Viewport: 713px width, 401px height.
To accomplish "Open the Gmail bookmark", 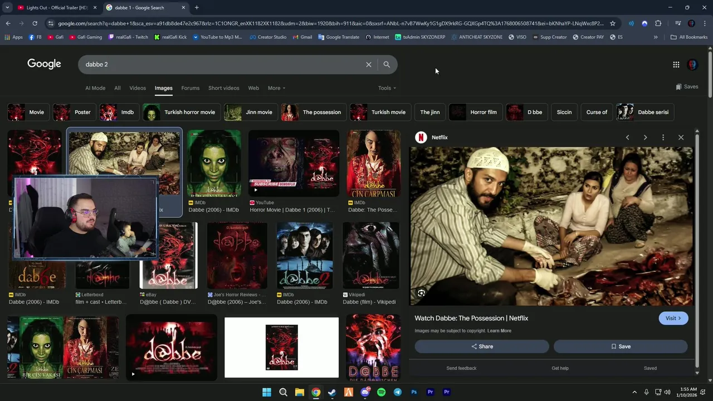I will 301,37.
